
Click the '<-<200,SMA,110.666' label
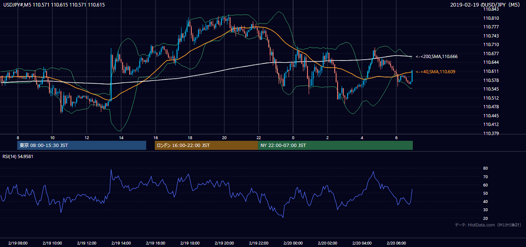click(436, 56)
